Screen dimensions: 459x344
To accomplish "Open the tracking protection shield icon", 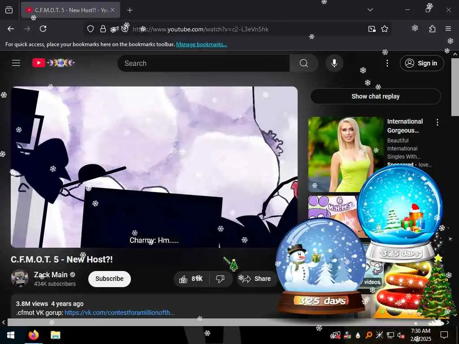I will [x=91, y=29].
